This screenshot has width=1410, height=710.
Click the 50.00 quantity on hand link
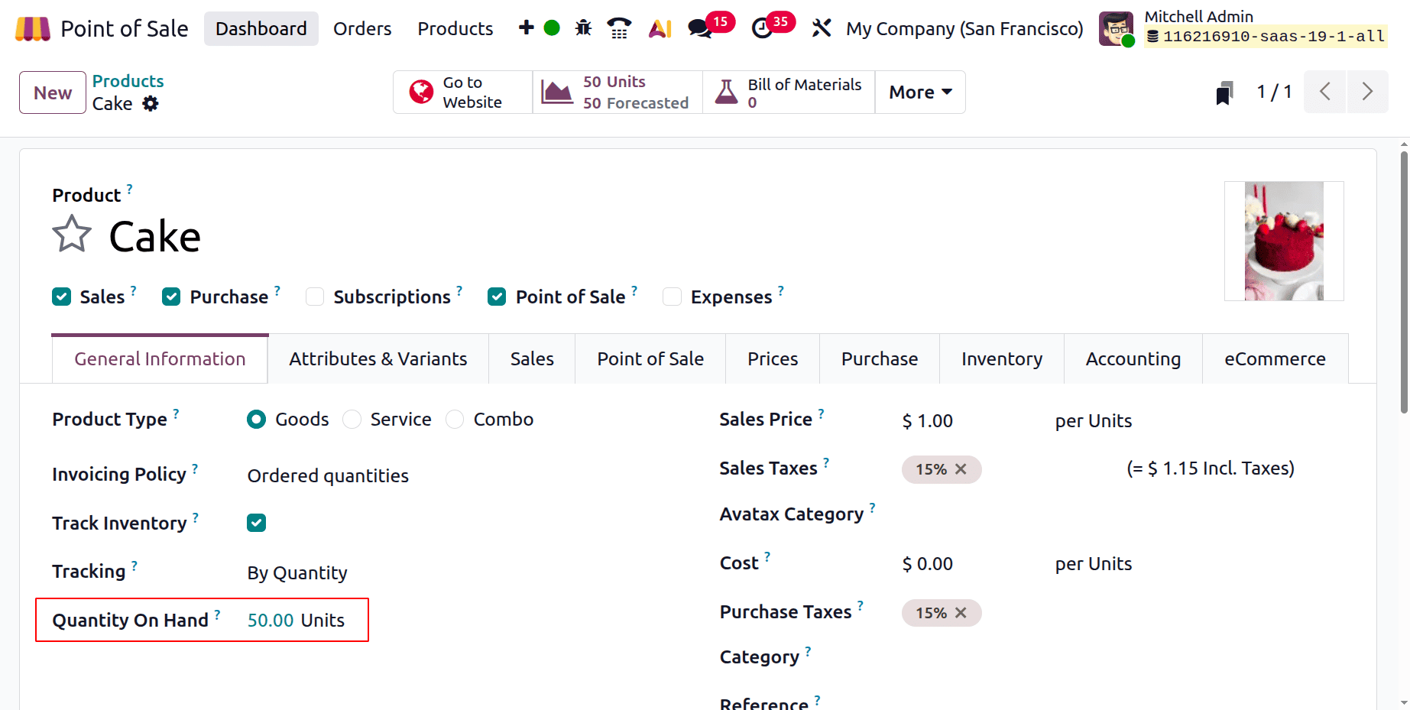[271, 620]
